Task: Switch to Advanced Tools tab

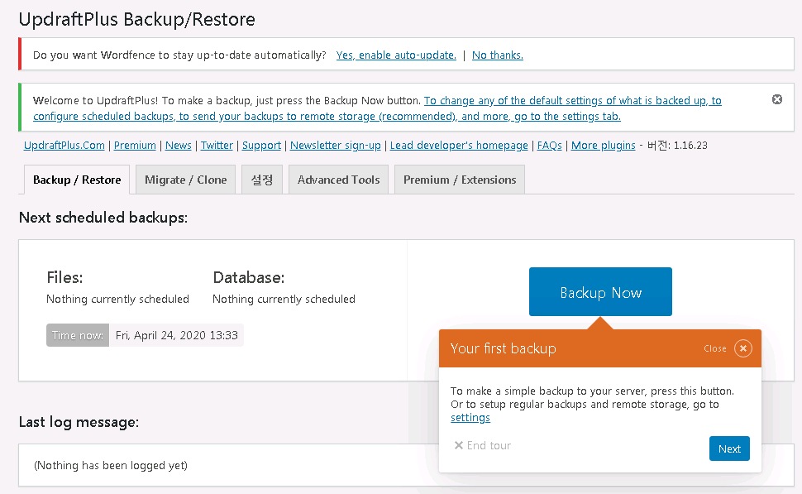Action: [338, 180]
